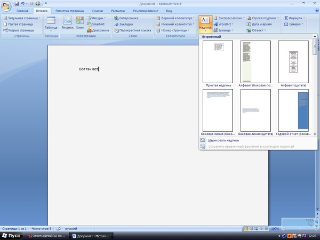The image size is (320, 240).
Task: Open the quick access toolbar customize arrow
Action: [x=46, y=4]
